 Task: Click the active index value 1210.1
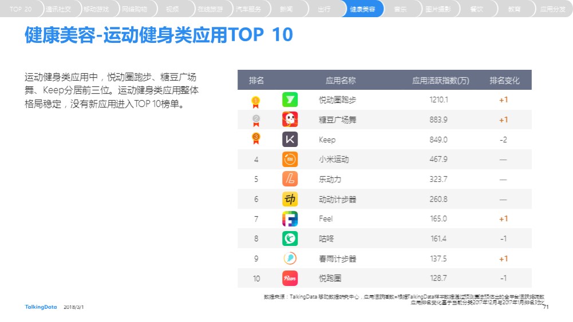click(x=438, y=100)
